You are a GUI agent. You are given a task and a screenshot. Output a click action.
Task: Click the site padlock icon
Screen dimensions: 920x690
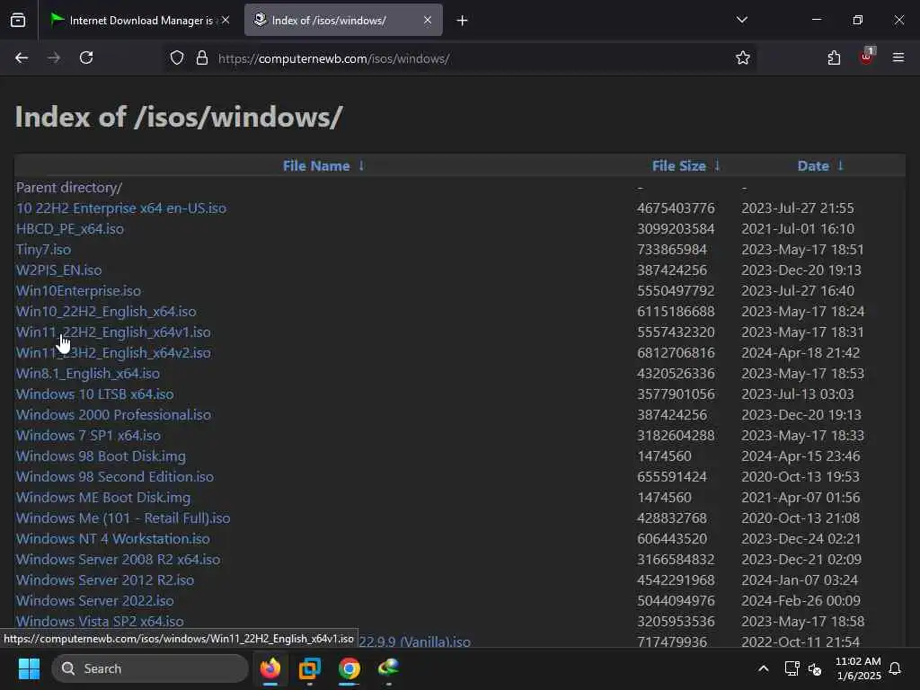tap(202, 58)
